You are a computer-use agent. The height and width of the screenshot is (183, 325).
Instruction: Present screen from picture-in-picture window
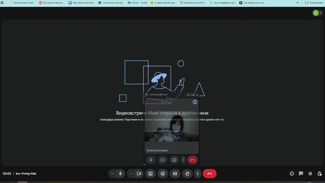[x=174, y=160]
